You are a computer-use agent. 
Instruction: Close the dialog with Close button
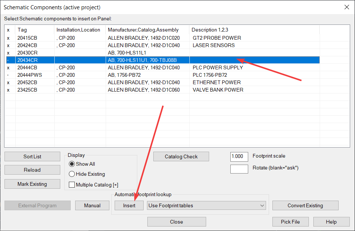(x=177, y=222)
